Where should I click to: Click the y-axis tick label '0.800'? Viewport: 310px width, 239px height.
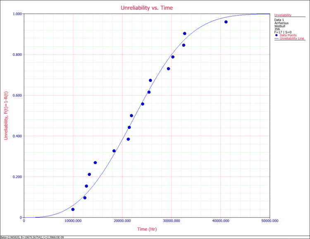point(17,55)
